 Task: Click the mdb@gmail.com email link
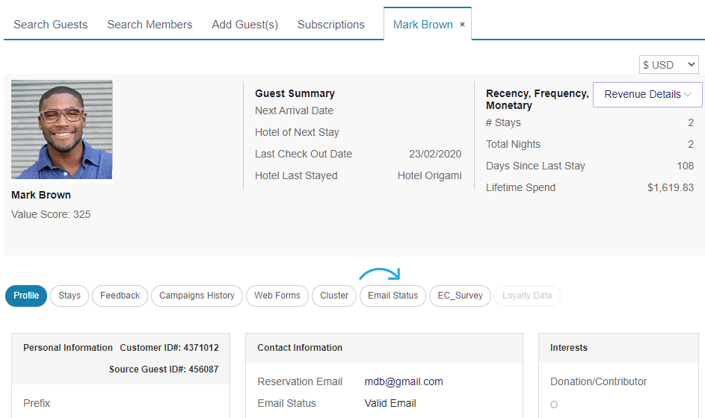tap(404, 381)
